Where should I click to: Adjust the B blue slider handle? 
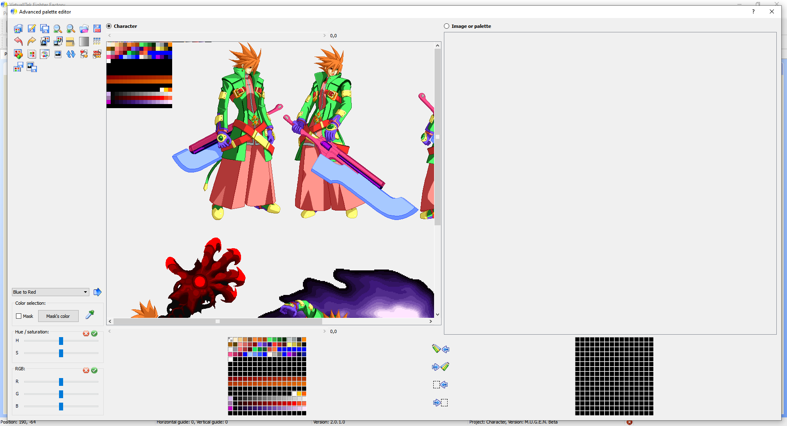point(61,406)
